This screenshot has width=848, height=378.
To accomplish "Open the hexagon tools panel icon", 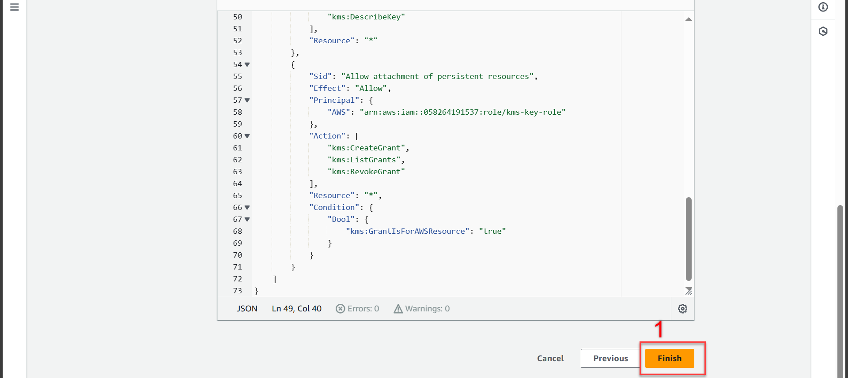I will [823, 31].
